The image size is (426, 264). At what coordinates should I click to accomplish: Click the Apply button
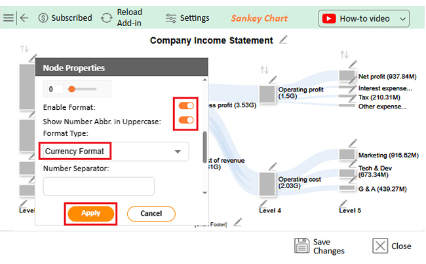(90, 214)
